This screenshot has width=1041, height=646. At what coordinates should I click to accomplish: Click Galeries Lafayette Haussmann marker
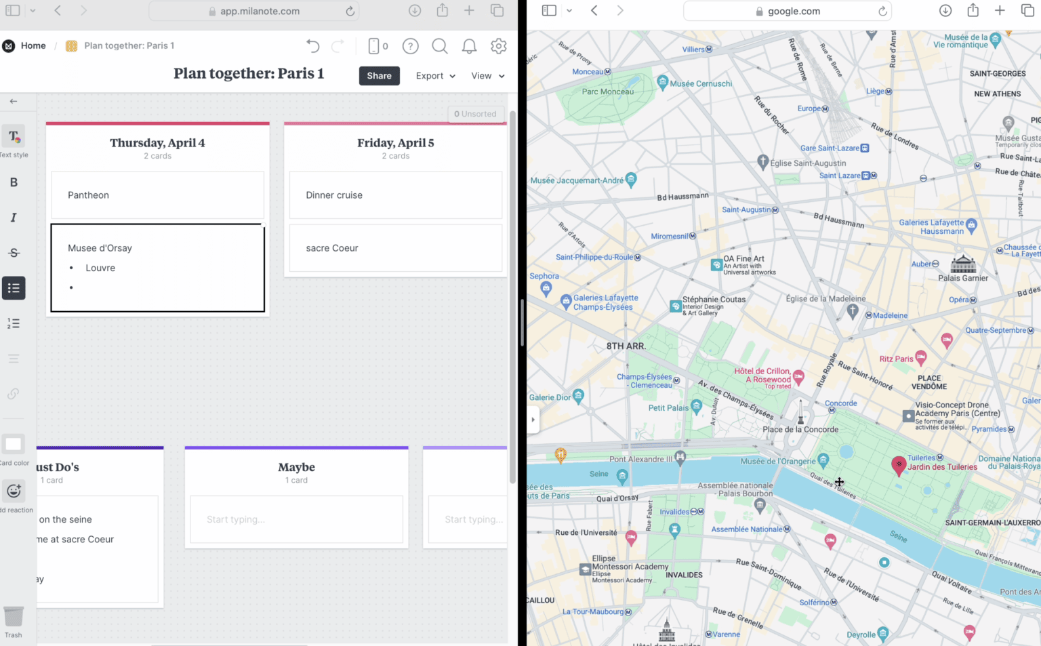pos(971,225)
